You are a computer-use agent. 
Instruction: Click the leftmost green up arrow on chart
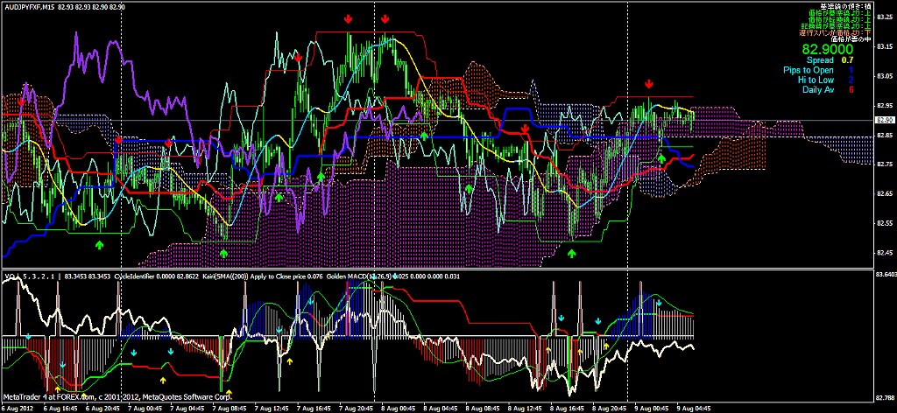[x=99, y=246]
